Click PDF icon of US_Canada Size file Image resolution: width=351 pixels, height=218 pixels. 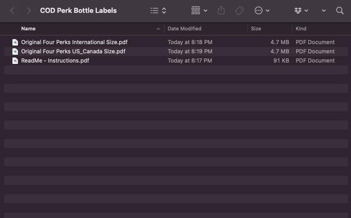(15, 51)
